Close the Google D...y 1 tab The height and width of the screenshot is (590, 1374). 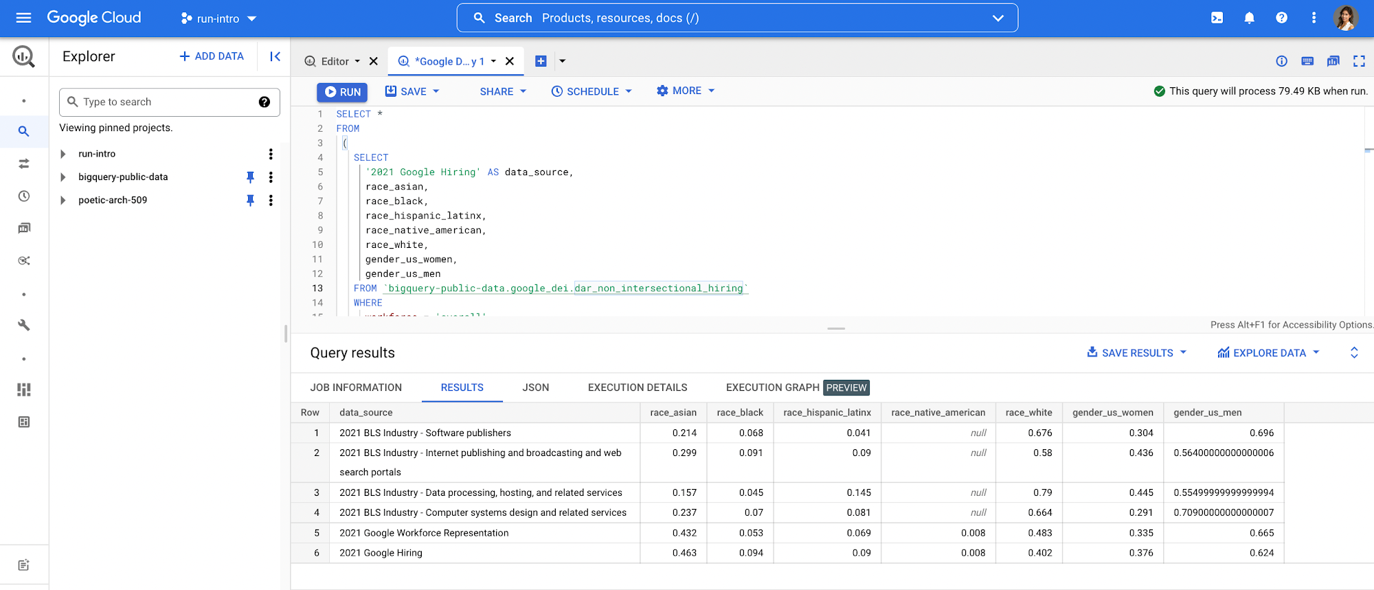[x=510, y=61]
